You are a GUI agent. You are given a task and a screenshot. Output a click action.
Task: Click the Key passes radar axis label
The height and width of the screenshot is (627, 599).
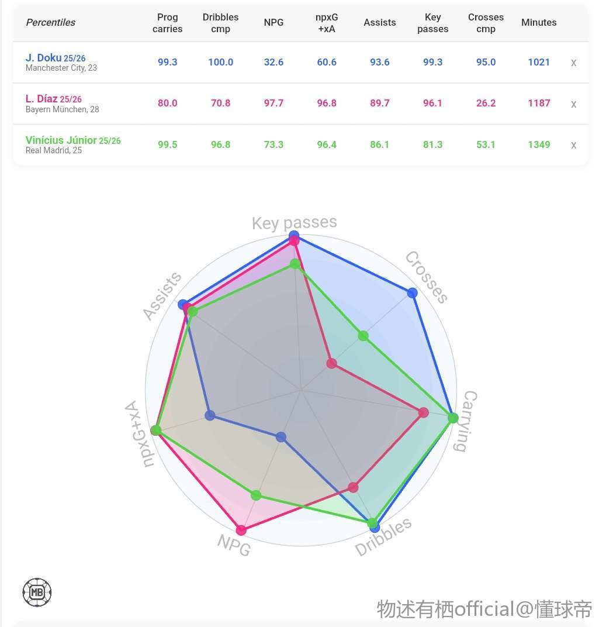click(295, 223)
